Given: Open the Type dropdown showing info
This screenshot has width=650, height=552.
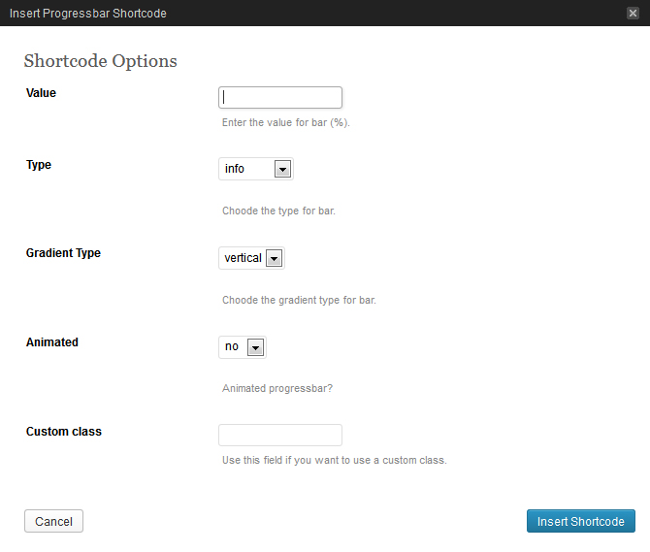Looking at the screenshot, I should (x=256, y=169).
